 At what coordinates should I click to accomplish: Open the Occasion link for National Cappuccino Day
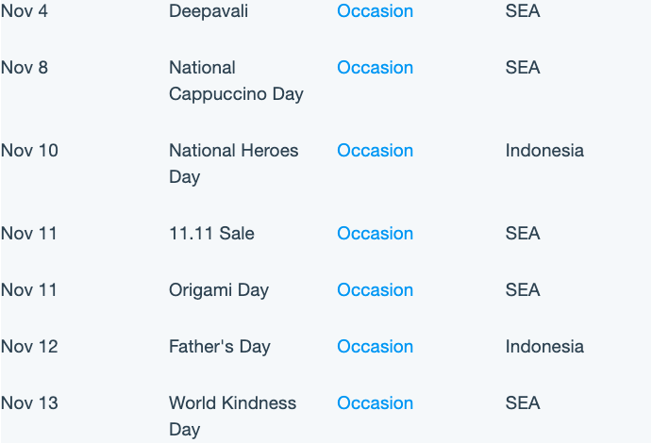[x=376, y=67]
